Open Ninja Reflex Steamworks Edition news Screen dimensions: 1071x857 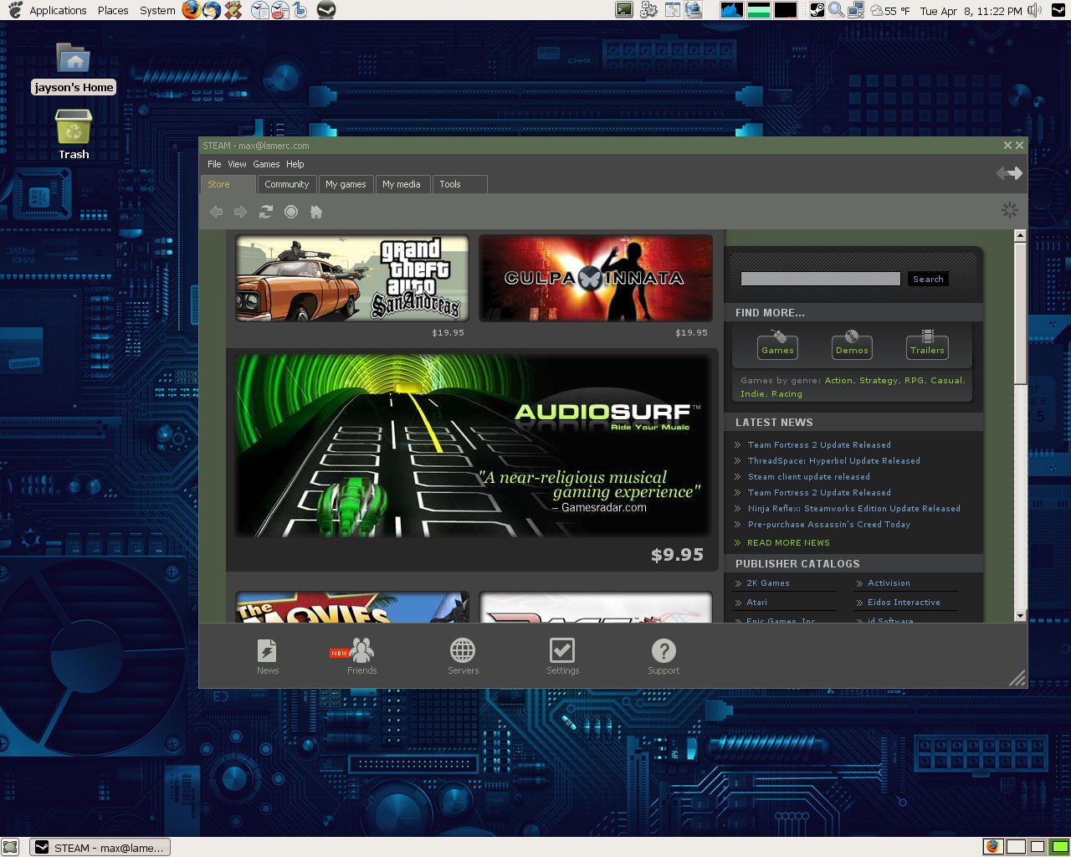click(854, 508)
